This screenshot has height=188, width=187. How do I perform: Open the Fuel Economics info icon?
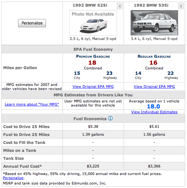tap(110, 118)
